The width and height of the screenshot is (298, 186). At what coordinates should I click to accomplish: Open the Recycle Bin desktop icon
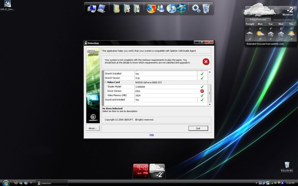287,167
